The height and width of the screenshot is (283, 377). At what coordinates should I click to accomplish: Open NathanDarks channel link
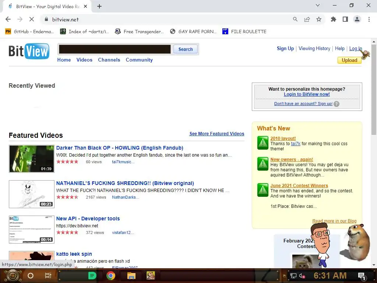(x=126, y=197)
